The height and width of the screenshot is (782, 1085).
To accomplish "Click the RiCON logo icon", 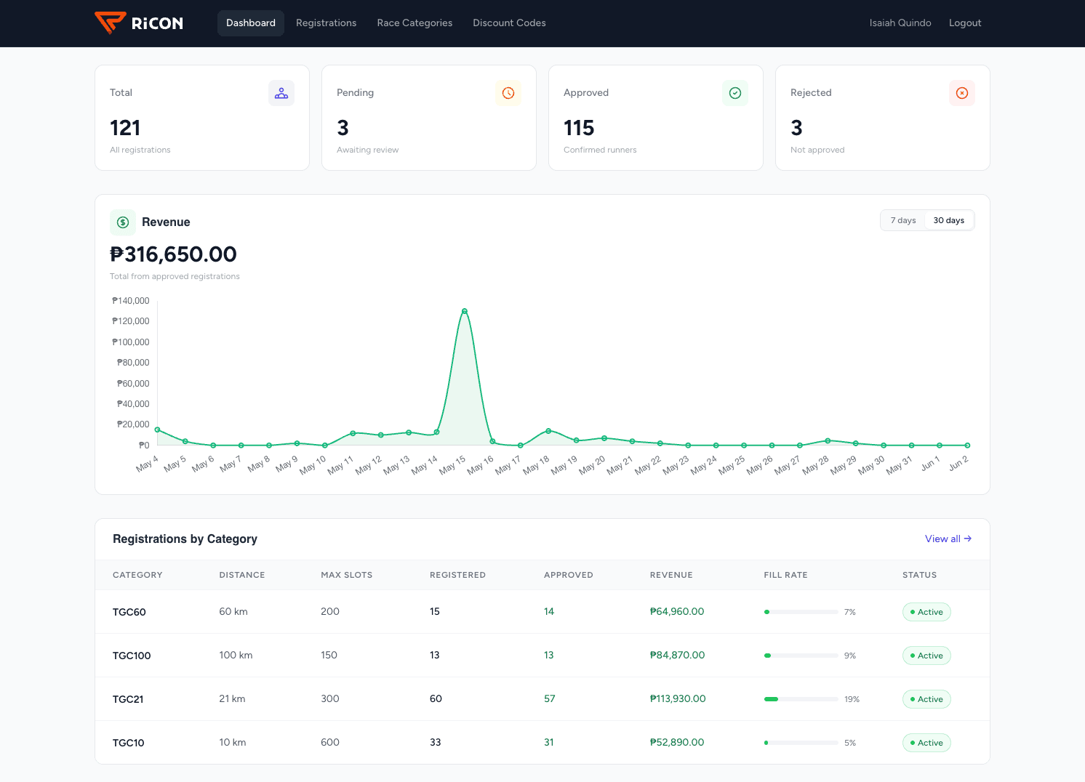I will click(111, 23).
